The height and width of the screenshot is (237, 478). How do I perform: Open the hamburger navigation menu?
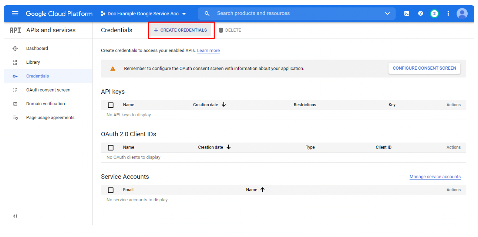coord(15,13)
